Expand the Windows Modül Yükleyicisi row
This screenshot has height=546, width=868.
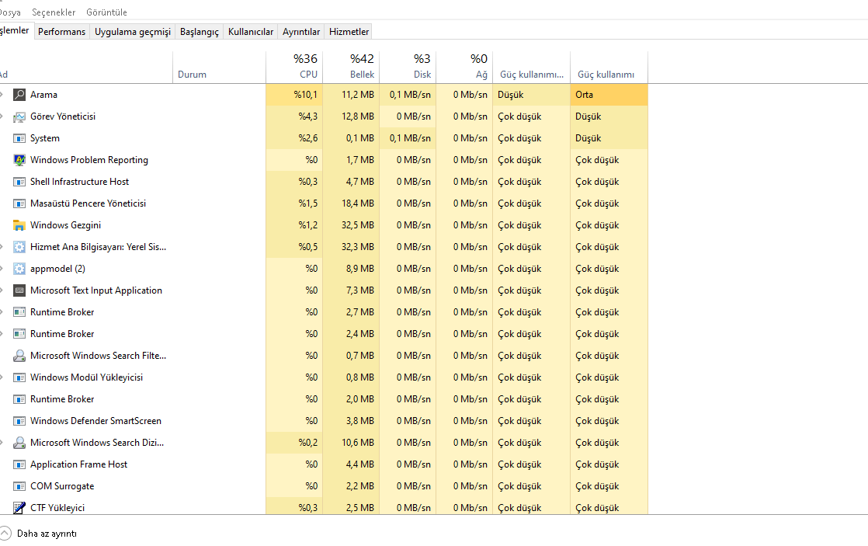(3, 377)
